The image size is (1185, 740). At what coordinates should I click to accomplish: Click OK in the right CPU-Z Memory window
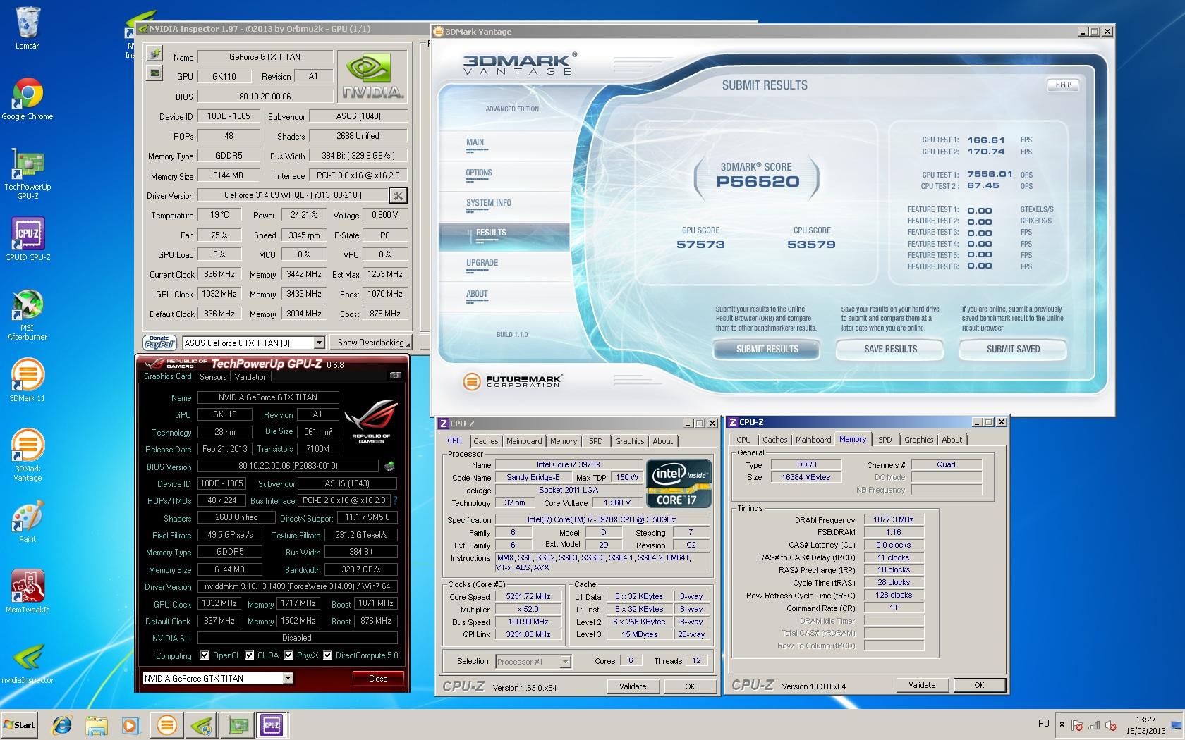(x=979, y=685)
